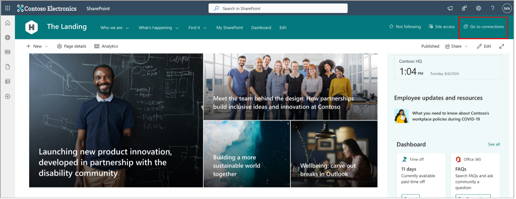Open My files icon in left rail
The image size is (516, 199).
click(x=7, y=67)
